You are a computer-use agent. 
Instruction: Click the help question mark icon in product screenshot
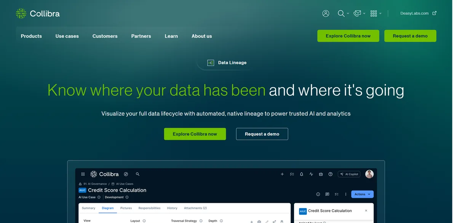coord(330,174)
